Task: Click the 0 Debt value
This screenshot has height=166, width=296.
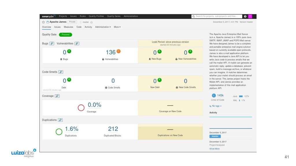Action: 64,81
